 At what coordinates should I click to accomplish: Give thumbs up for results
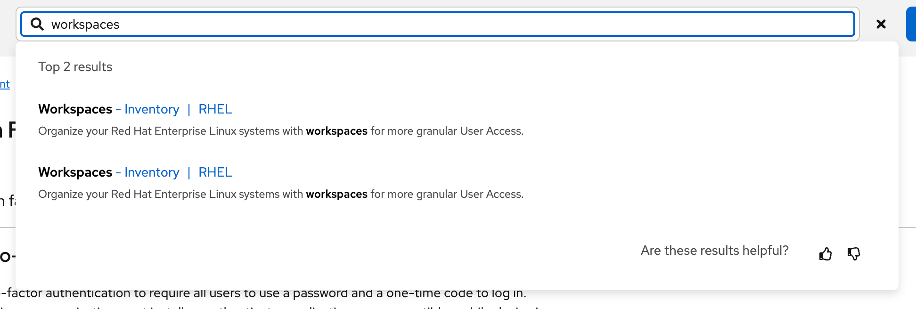tap(826, 254)
